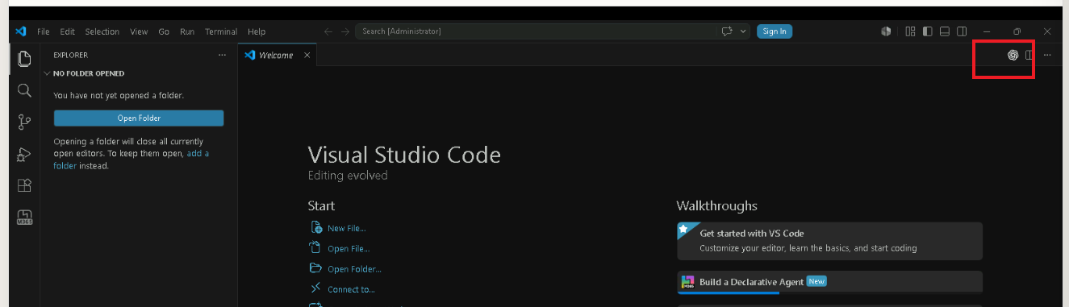
Task: Close the Welcome tab
Action: [307, 55]
